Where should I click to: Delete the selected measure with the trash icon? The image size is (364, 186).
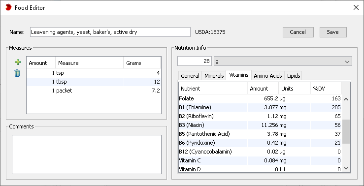point(17,73)
